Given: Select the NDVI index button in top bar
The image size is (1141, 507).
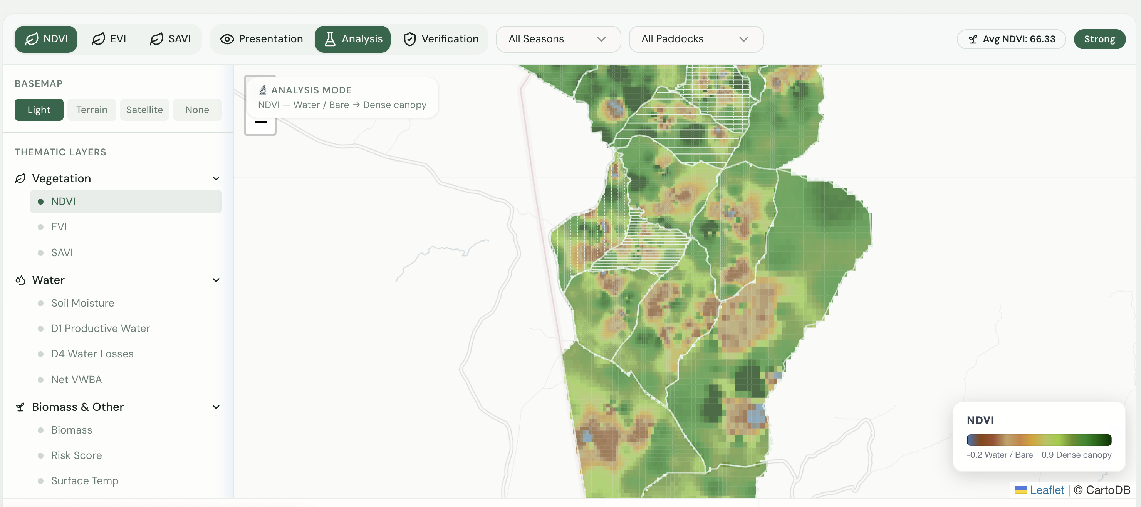Looking at the screenshot, I should (x=46, y=39).
